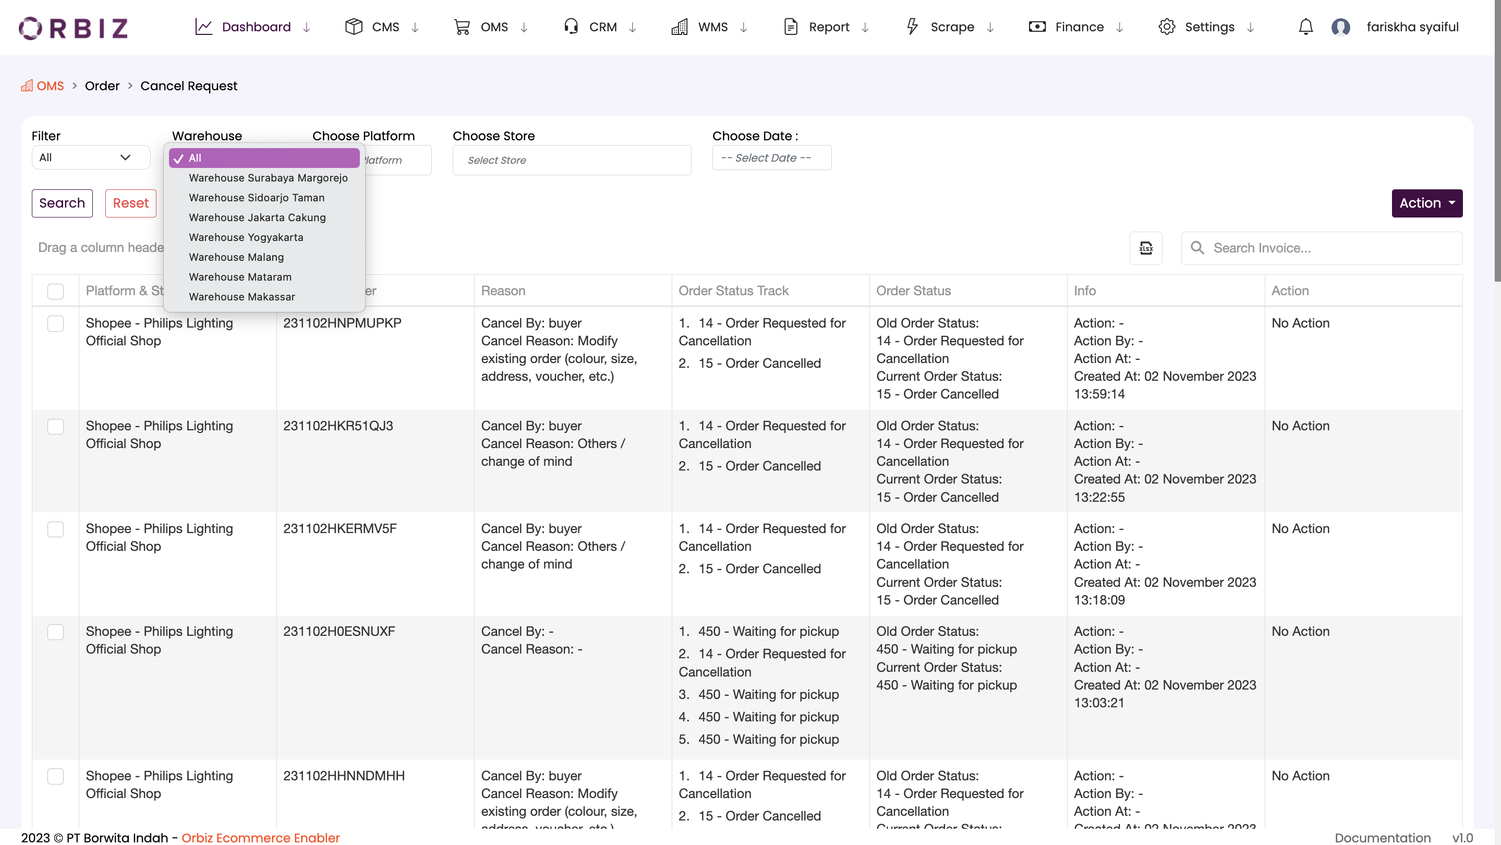The height and width of the screenshot is (845, 1501).
Task: Open the Filter All dropdown
Action: (x=91, y=158)
